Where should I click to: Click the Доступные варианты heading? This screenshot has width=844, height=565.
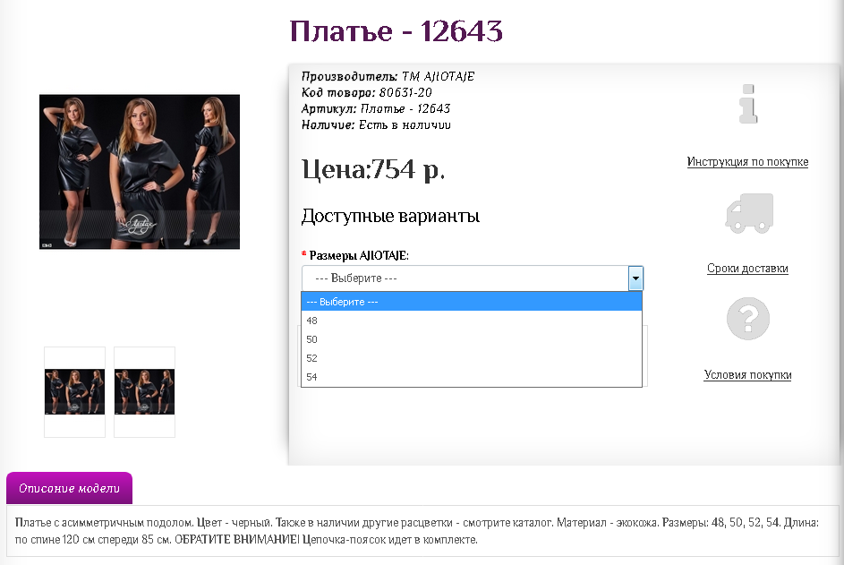pos(390,216)
